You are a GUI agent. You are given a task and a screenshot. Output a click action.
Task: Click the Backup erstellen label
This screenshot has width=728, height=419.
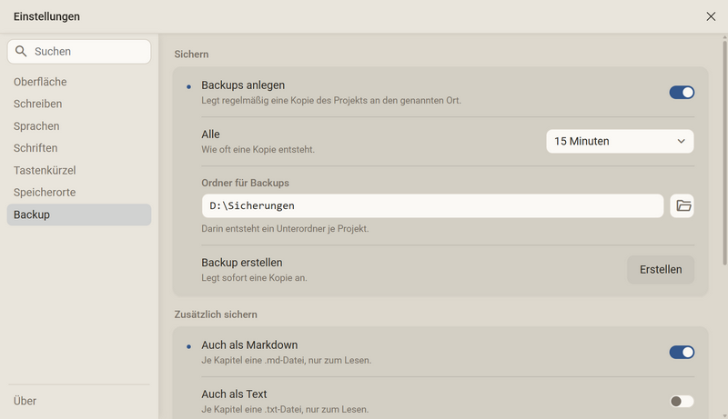(242, 263)
